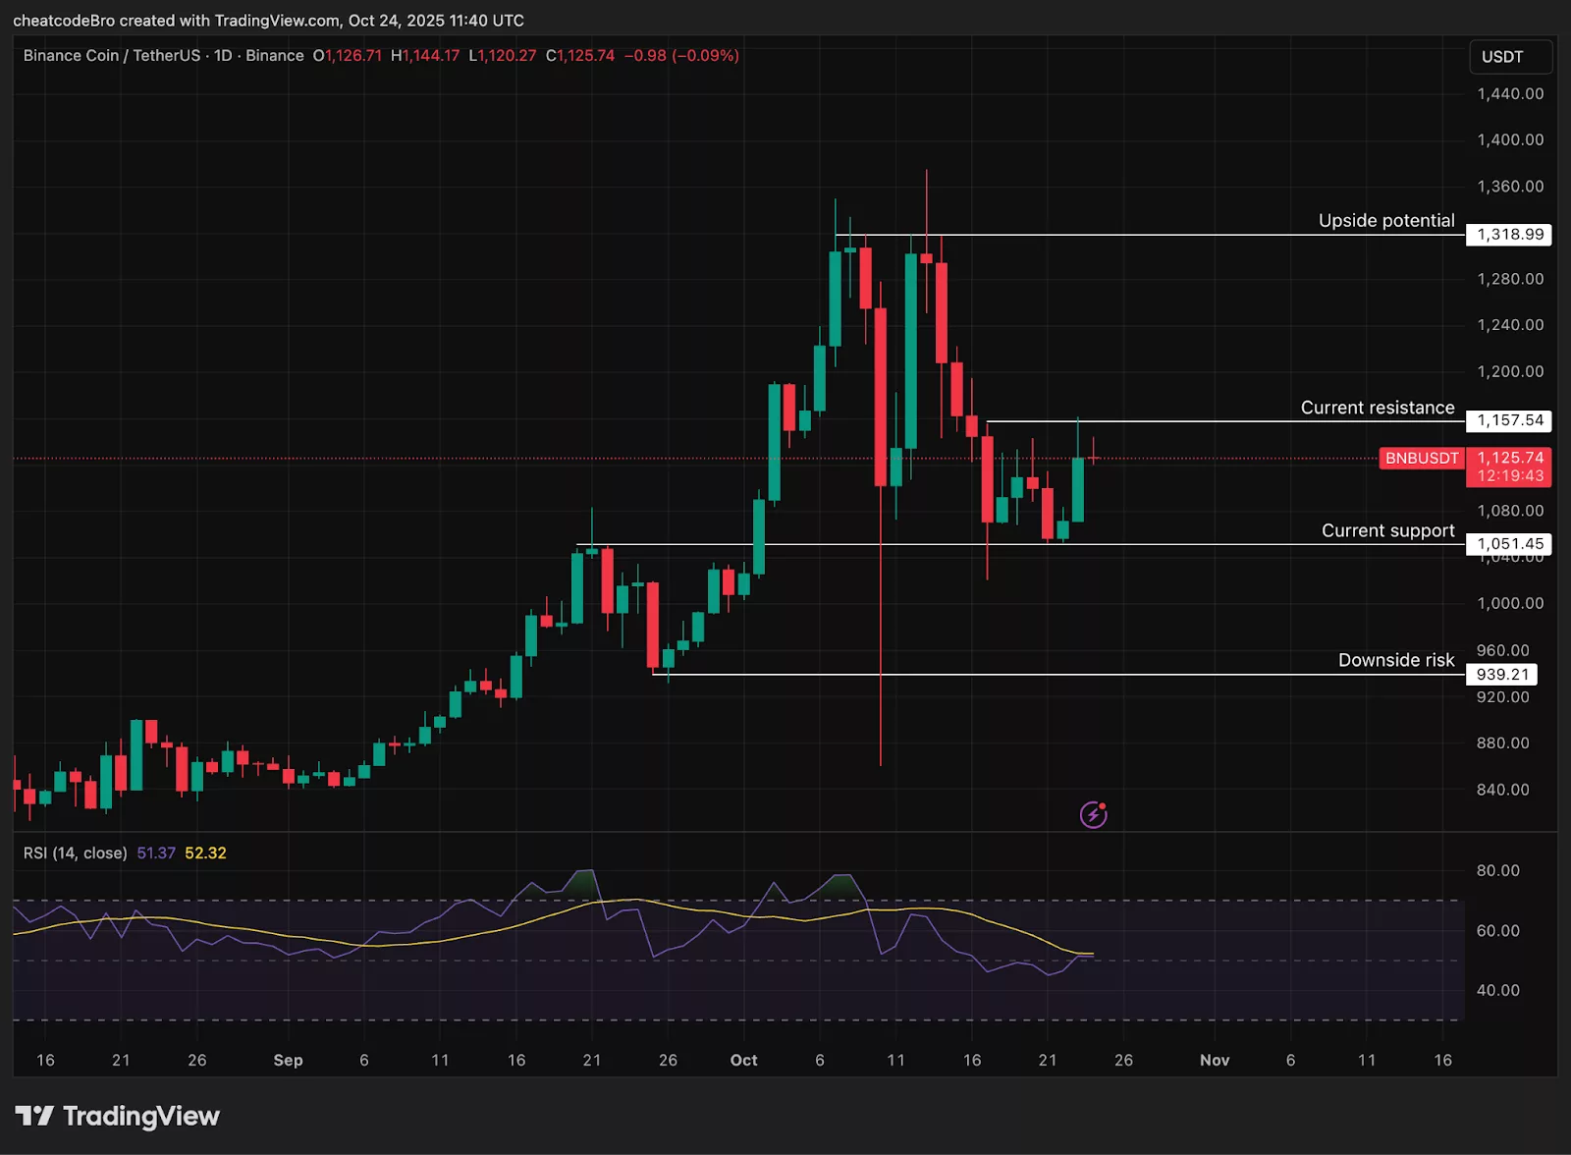Select the Nov label on time axis
This screenshot has width=1571, height=1155.
[1215, 1061]
